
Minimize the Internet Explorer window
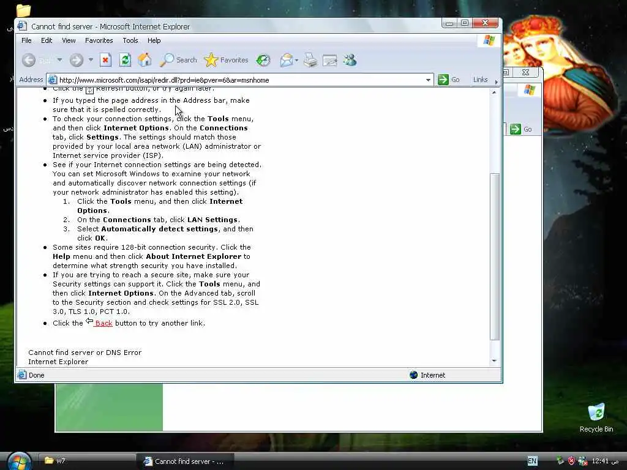click(x=449, y=23)
